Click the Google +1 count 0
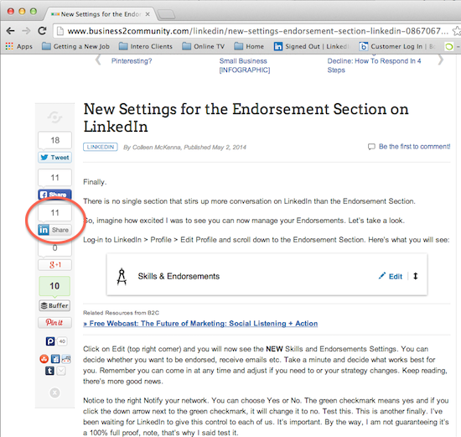Viewport: 461px width, 437px height. pyautogui.click(x=54, y=247)
